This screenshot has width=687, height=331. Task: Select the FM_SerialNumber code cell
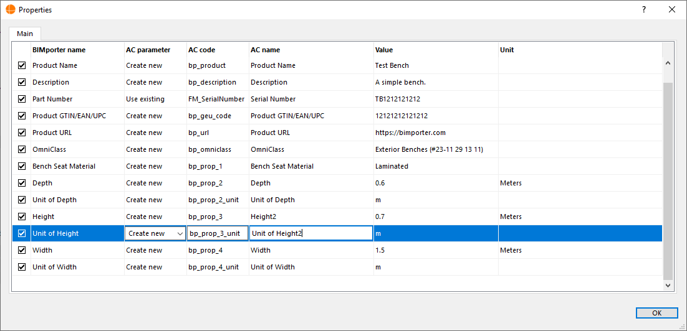click(x=218, y=100)
